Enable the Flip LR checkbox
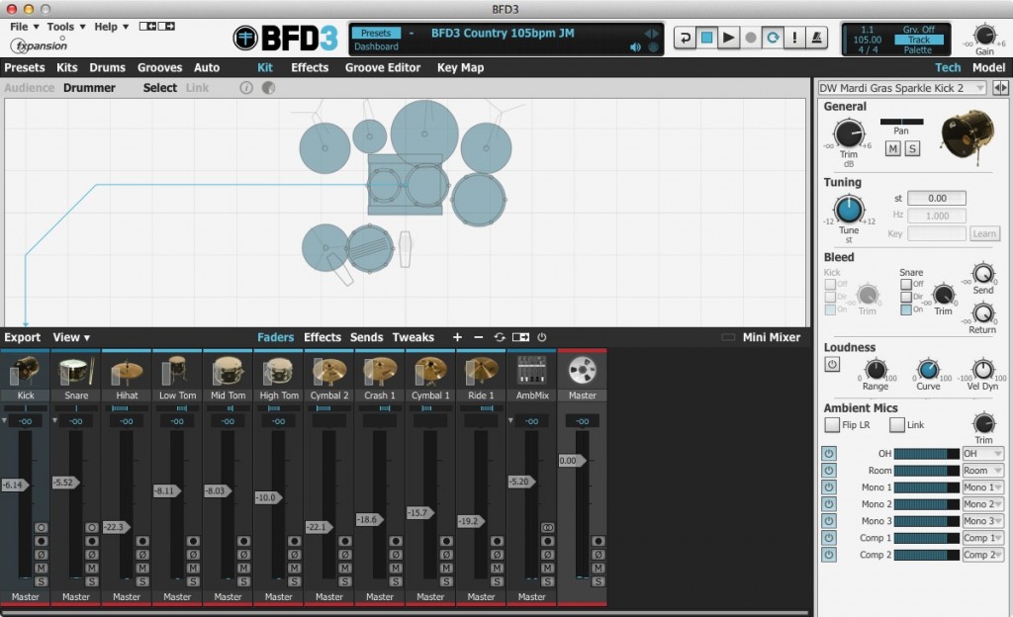 tap(832, 424)
